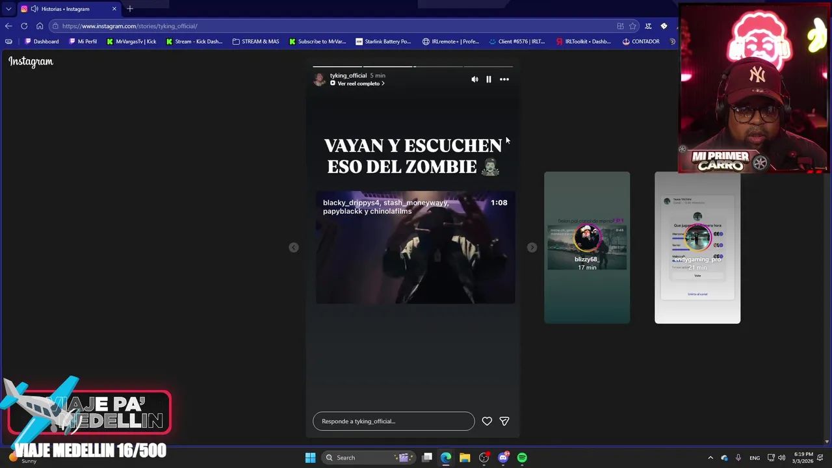The width and height of the screenshot is (832, 468).
Task: Open File Explorer from the taskbar
Action: click(x=465, y=458)
